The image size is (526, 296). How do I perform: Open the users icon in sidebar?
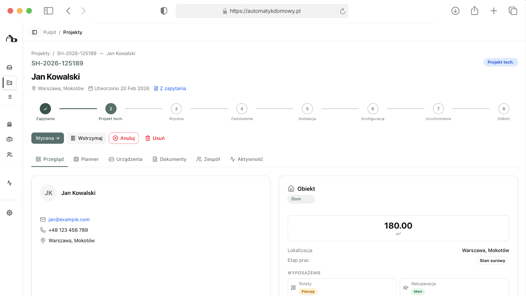point(10,155)
